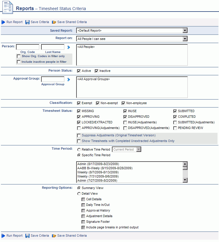This screenshot has width=219, height=242.
Task: Select the Specific Time Period radio button
Action: click(79, 155)
